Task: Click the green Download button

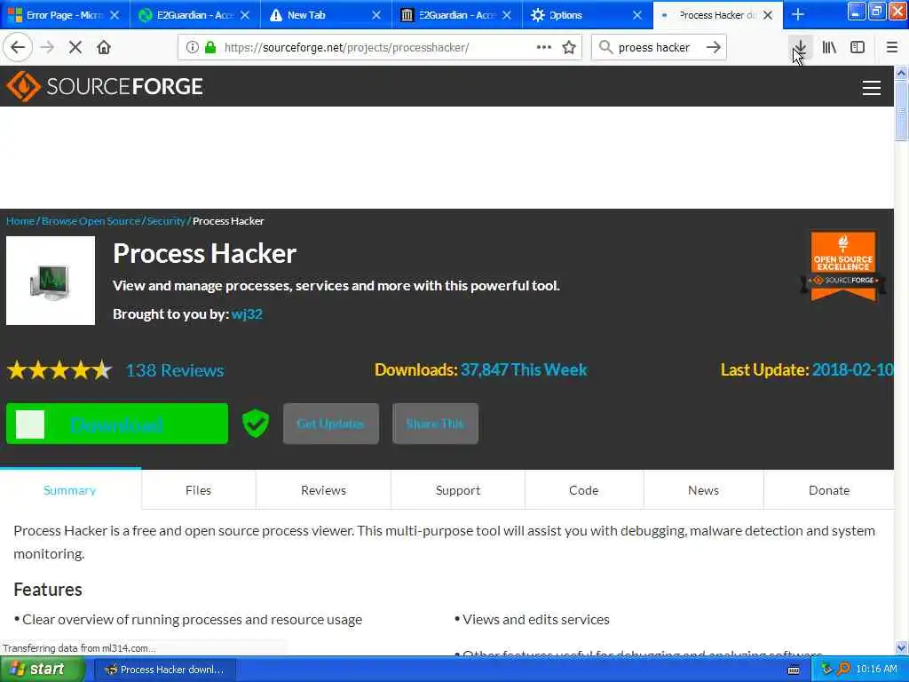Action: pyautogui.click(x=117, y=424)
